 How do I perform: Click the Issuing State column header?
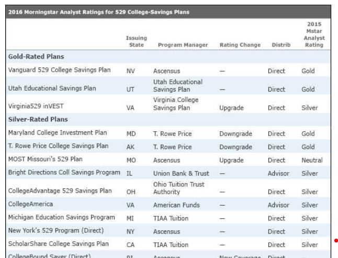pos(137,41)
